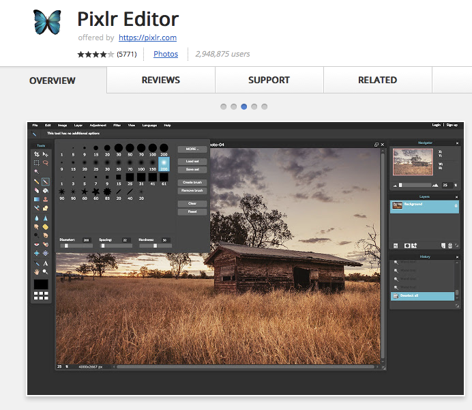Switch to the RELATED tab

(x=377, y=80)
